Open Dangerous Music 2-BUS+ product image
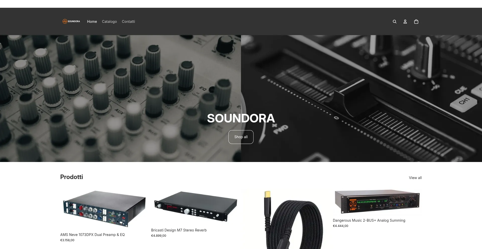 click(x=377, y=202)
